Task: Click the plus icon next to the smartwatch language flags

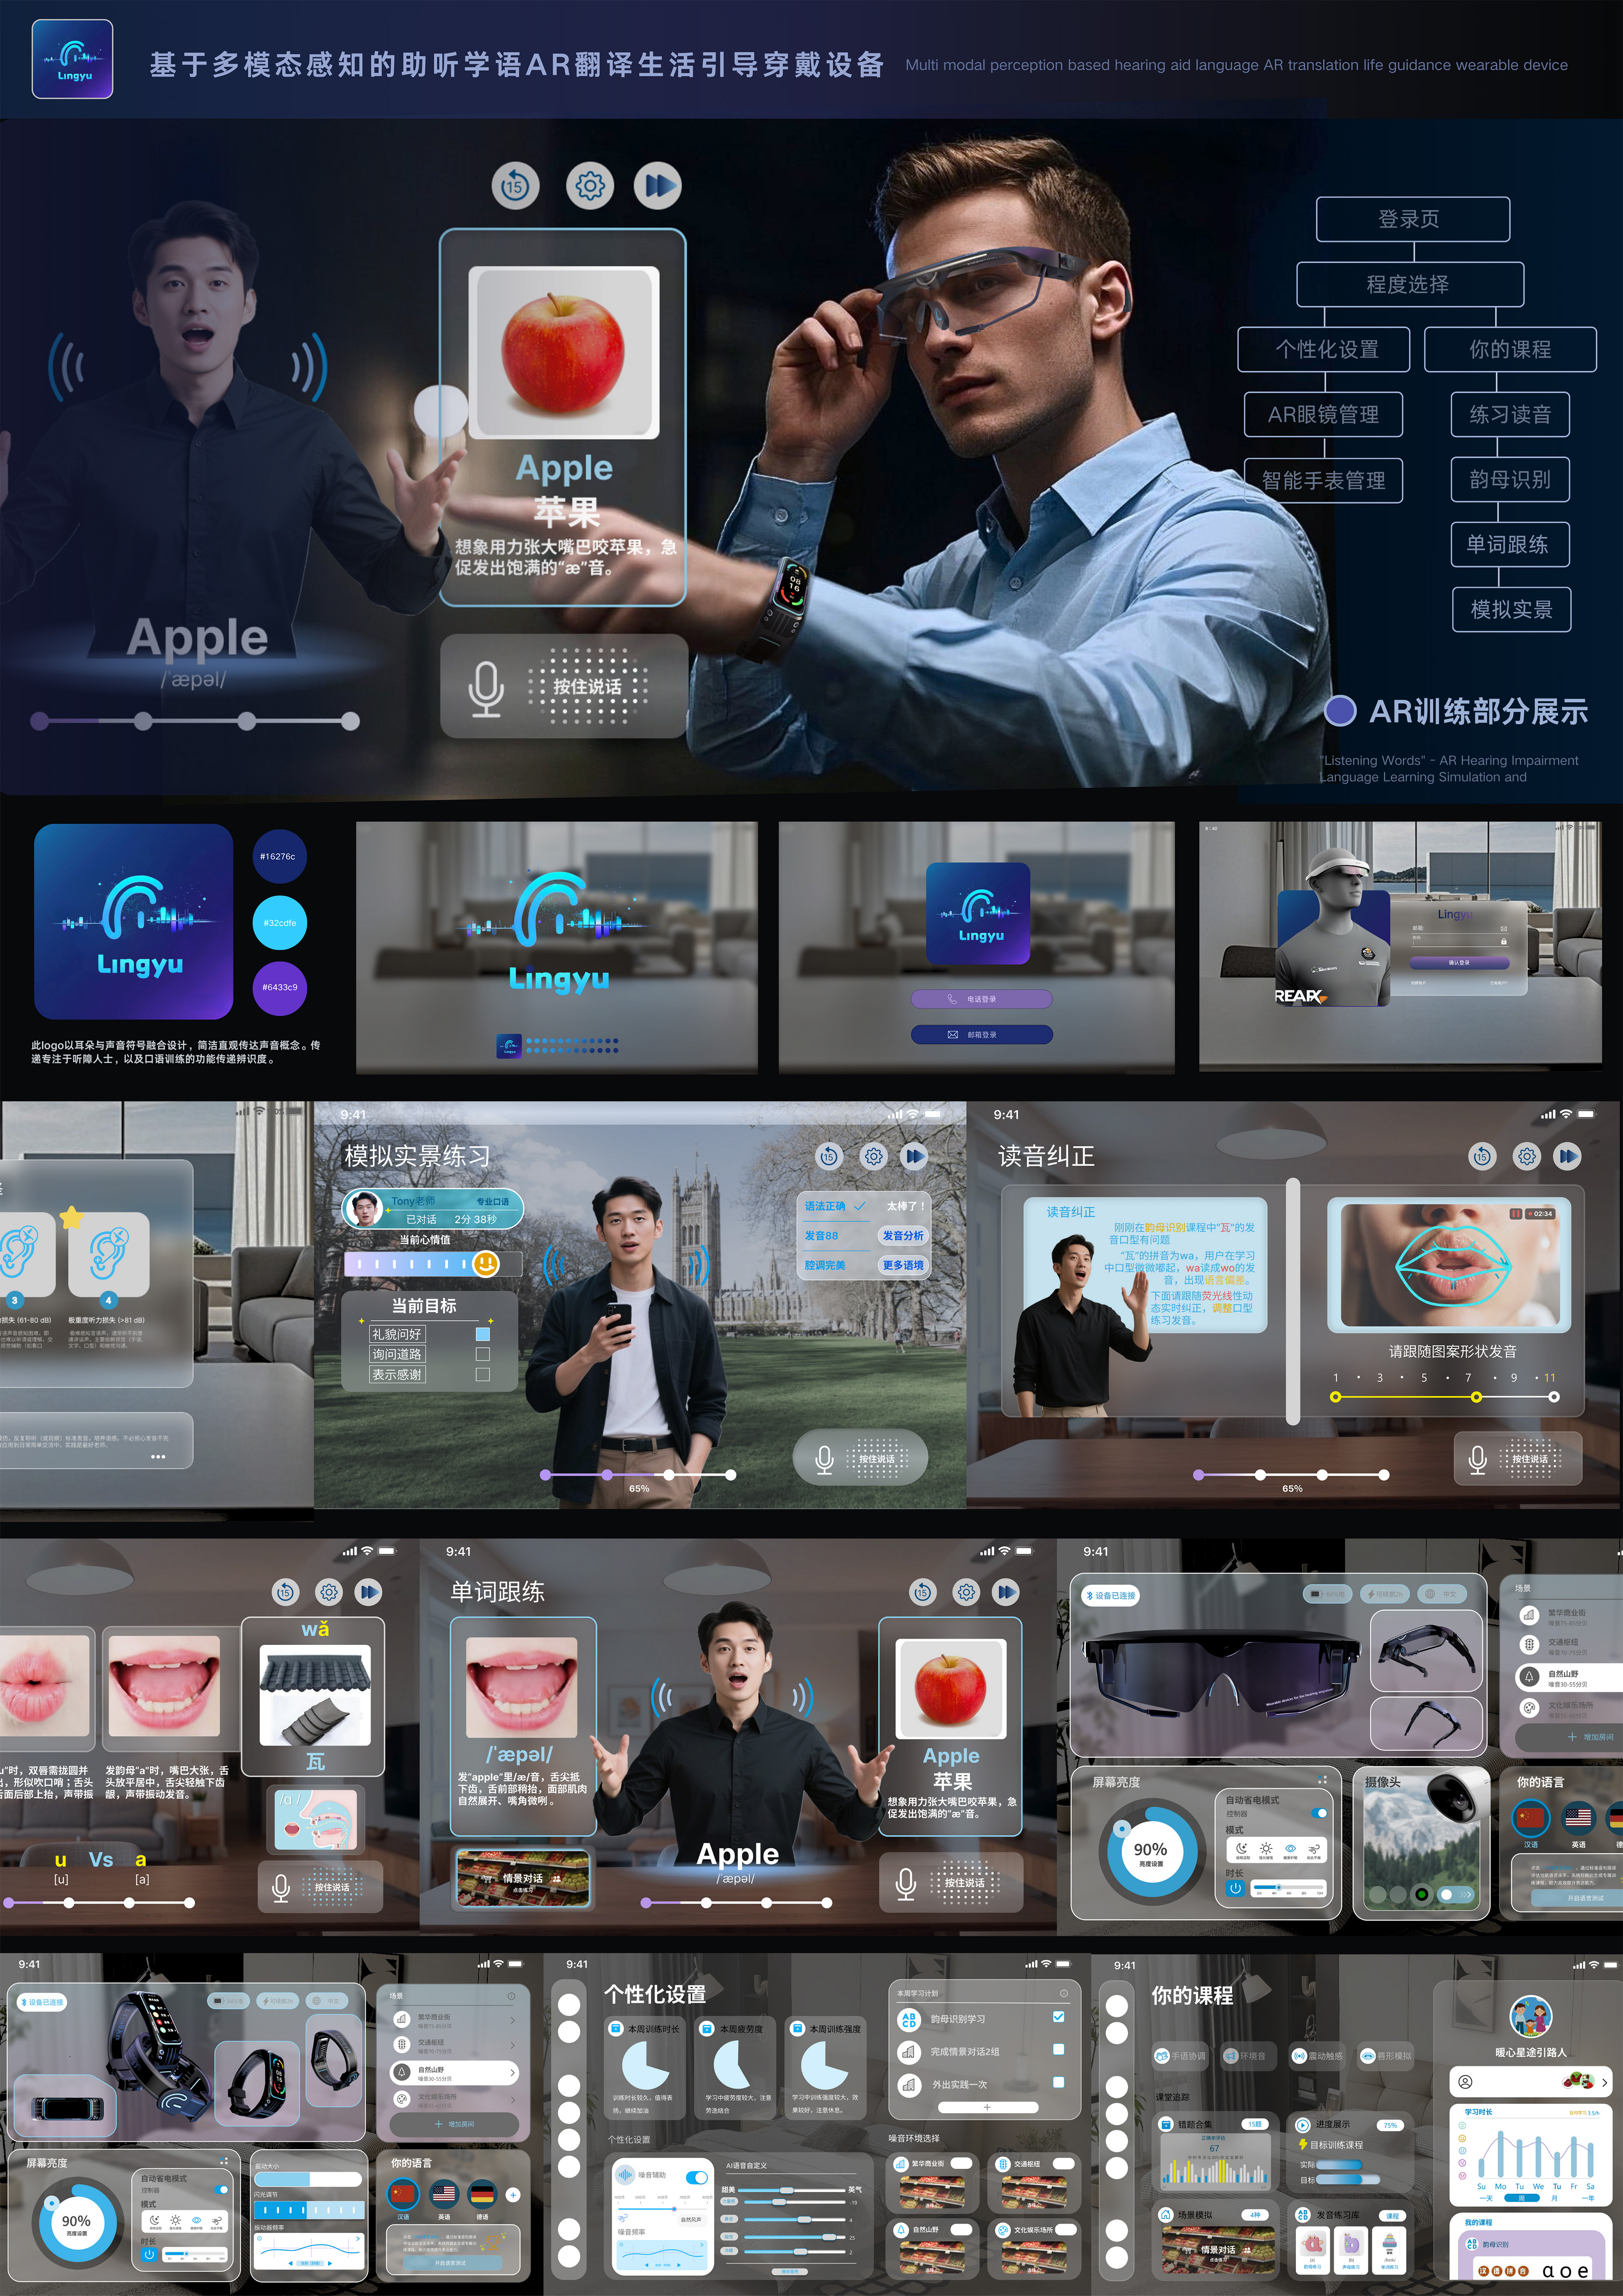Action: click(513, 2195)
